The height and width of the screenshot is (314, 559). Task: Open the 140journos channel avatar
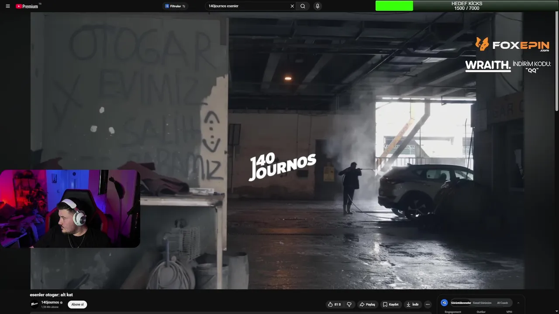(x=35, y=304)
